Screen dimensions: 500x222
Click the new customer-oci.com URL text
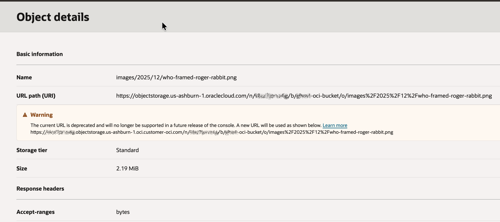212,132
